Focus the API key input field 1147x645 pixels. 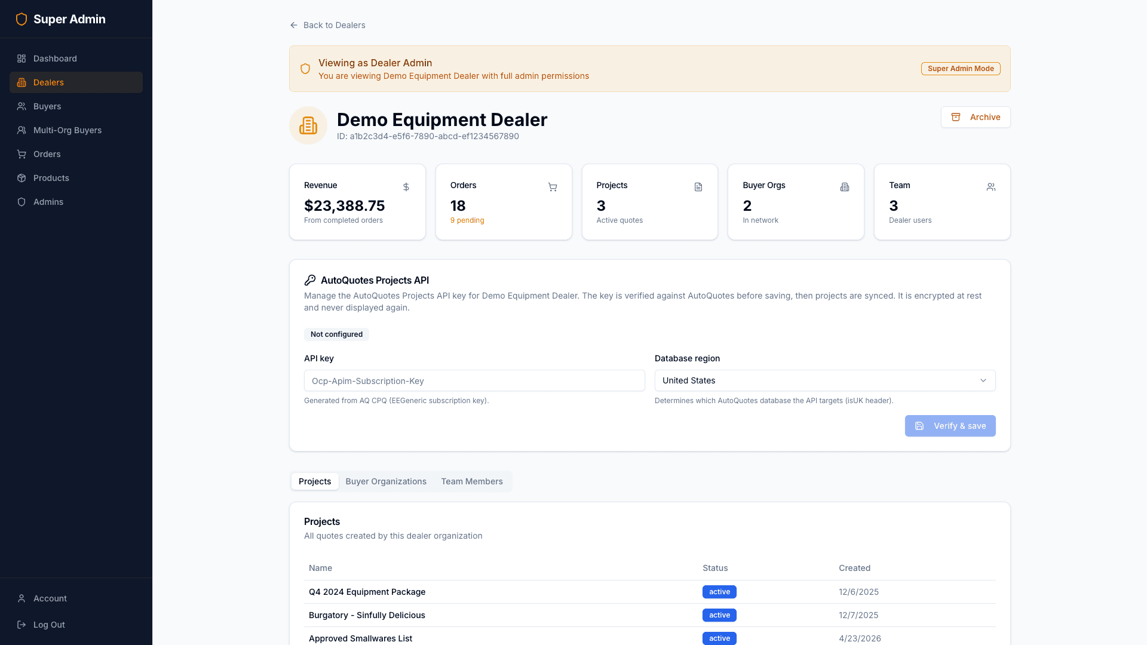(x=474, y=380)
